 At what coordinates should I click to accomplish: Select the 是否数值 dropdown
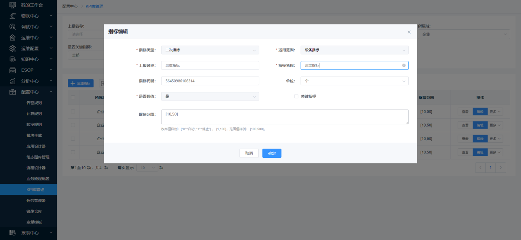[210, 97]
